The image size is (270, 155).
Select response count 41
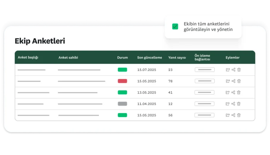tap(170, 93)
